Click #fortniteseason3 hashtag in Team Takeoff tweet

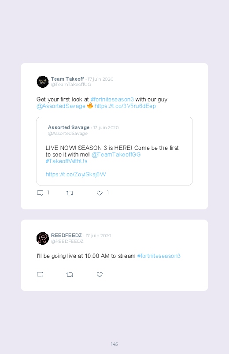pyautogui.click(x=112, y=99)
